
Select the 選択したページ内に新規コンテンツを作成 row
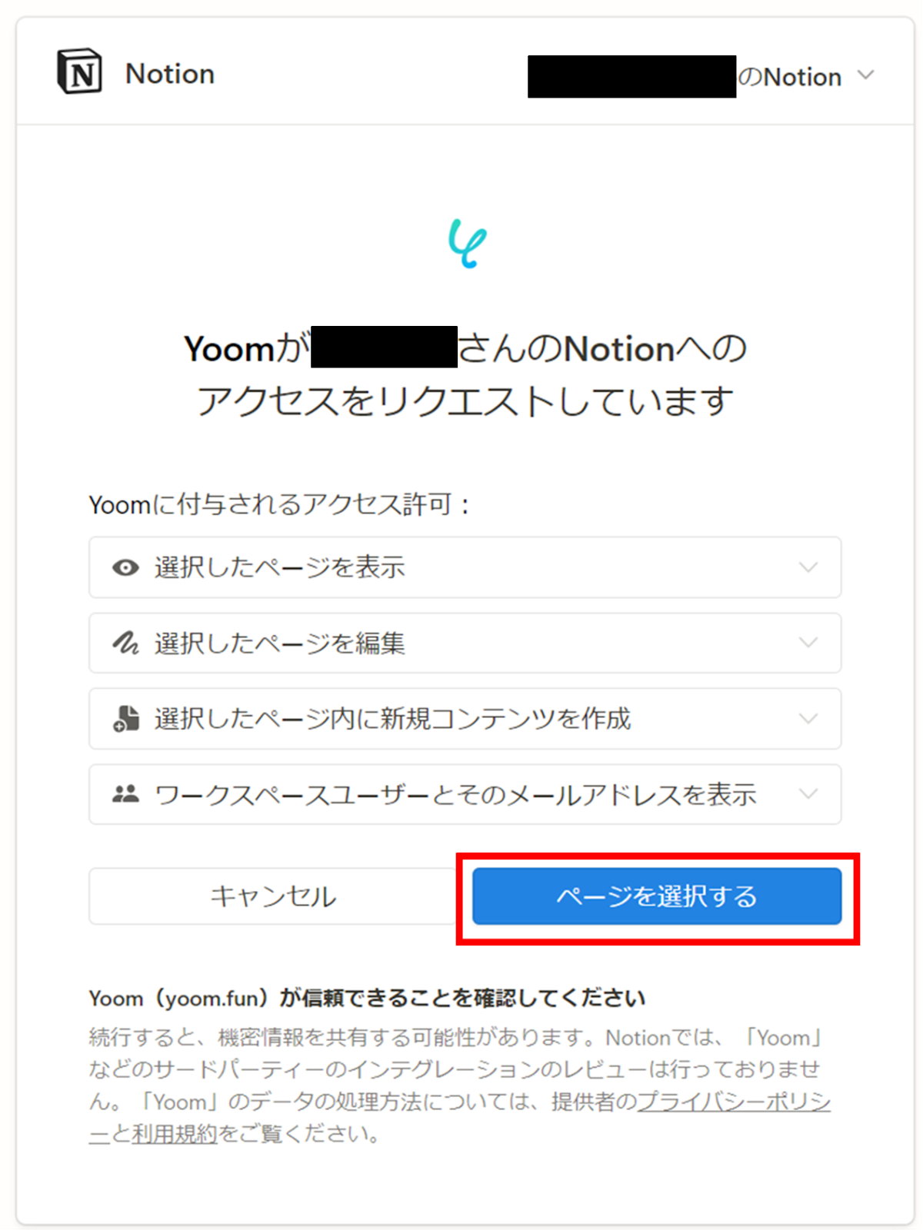tap(465, 719)
